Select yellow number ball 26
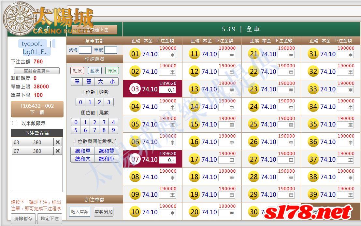 (x=254, y=142)
